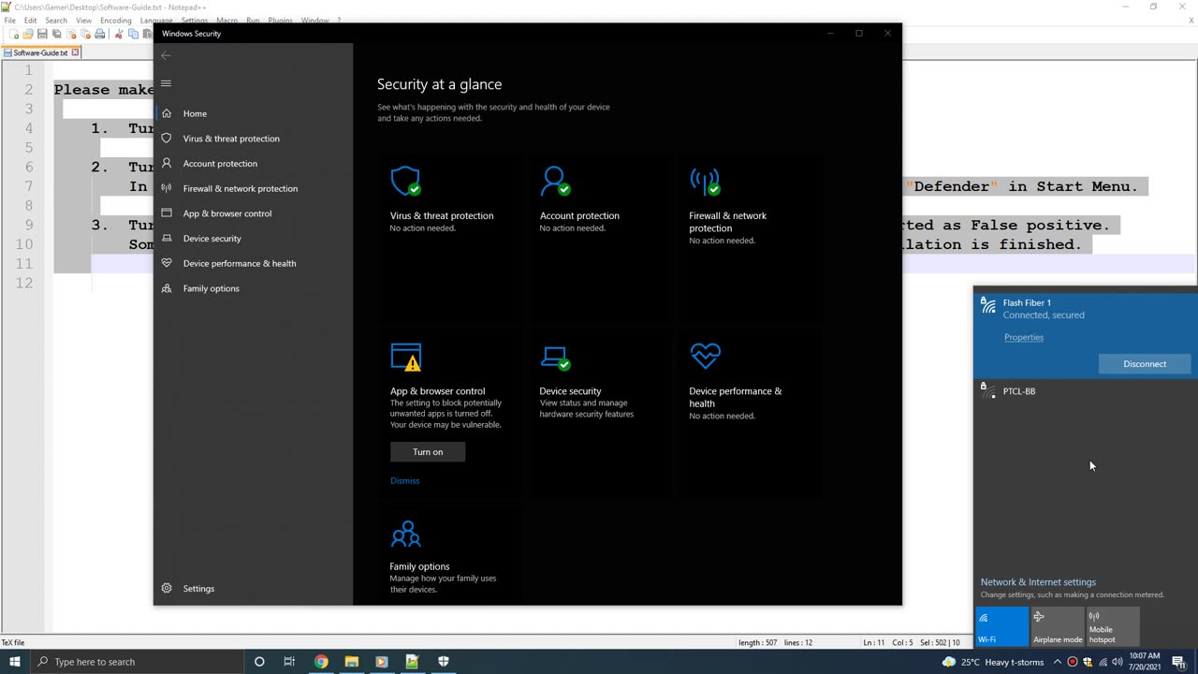The image size is (1198, 674).
Task: Click New file icon in Notepad++ toolbar
Action: click(14, 34)
